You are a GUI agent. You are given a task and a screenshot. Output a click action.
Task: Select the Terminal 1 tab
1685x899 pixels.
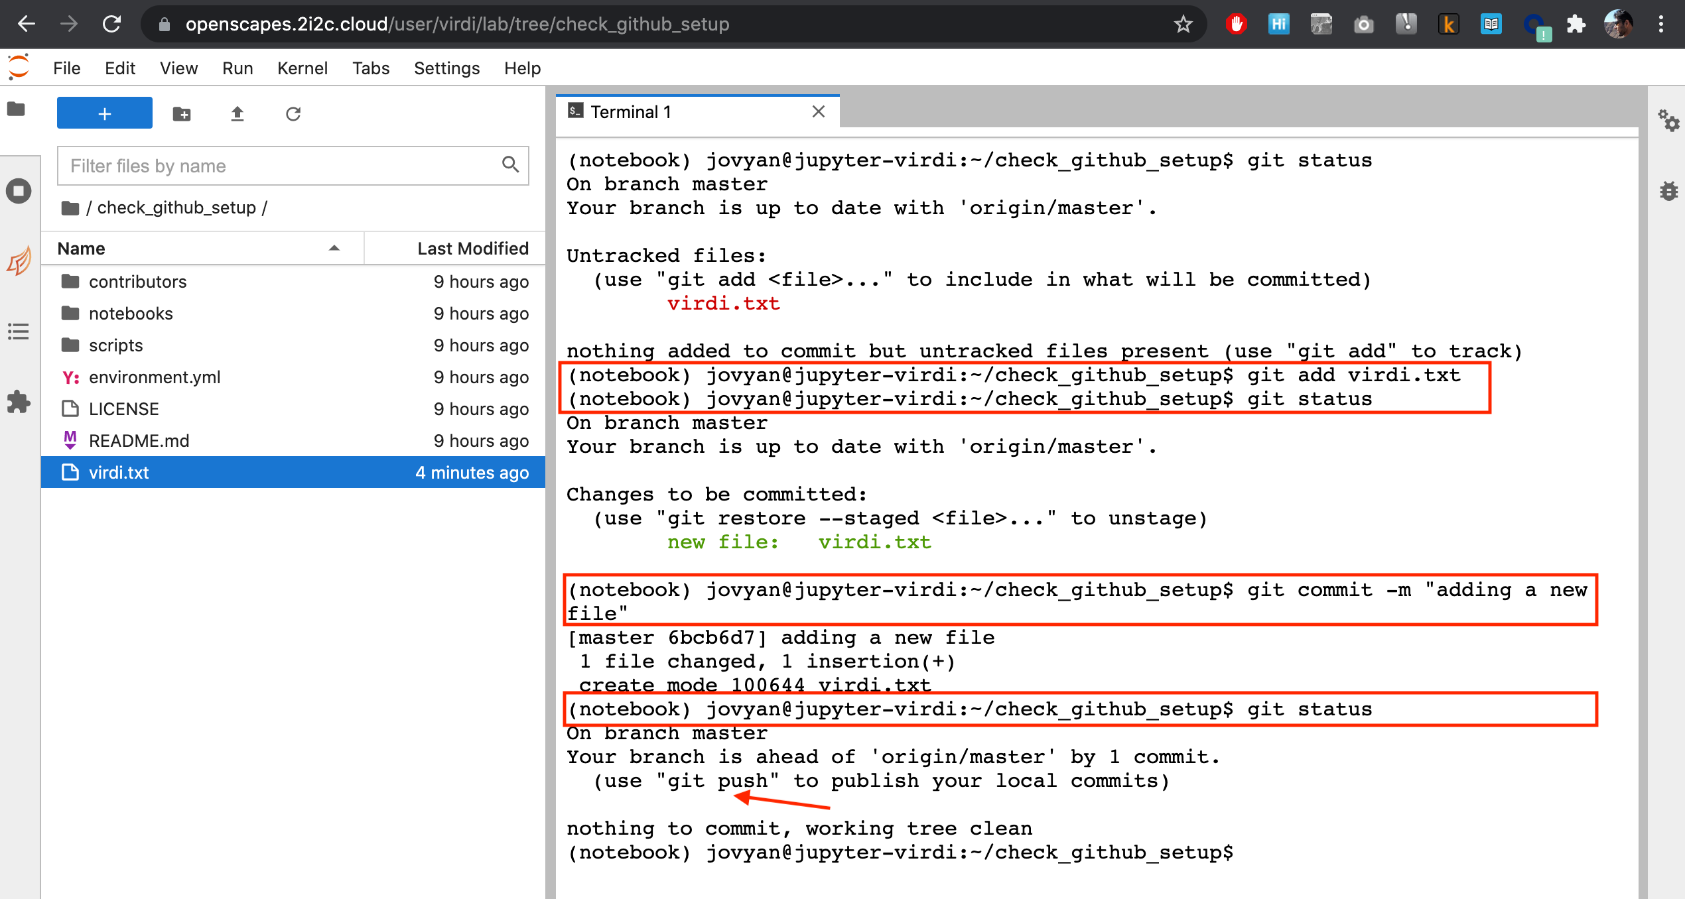[629, 111]
